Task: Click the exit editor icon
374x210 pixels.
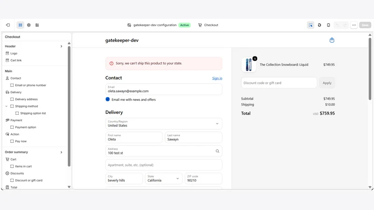Action: pos(8,25)
